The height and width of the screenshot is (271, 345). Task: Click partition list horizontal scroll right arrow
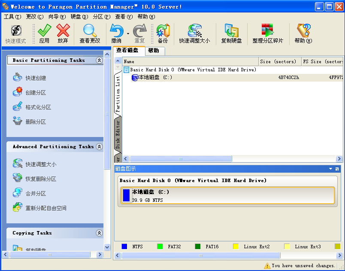click(x=339, y=158)
